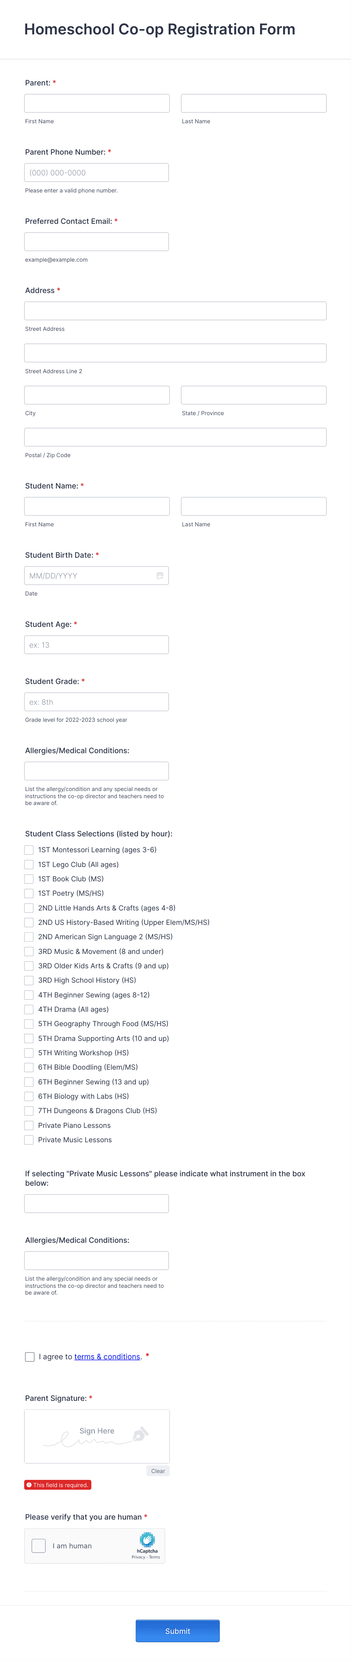Check 7TH Dungeons & Dragons Club (HS)
The width and height of the screenshot is (351, 1661).
[29, 1111]
